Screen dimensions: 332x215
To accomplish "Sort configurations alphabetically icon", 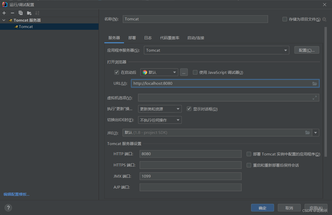I will 37,13.
